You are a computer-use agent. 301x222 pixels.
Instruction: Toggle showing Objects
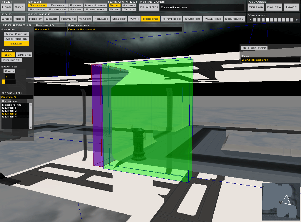(x=37, y=5)
